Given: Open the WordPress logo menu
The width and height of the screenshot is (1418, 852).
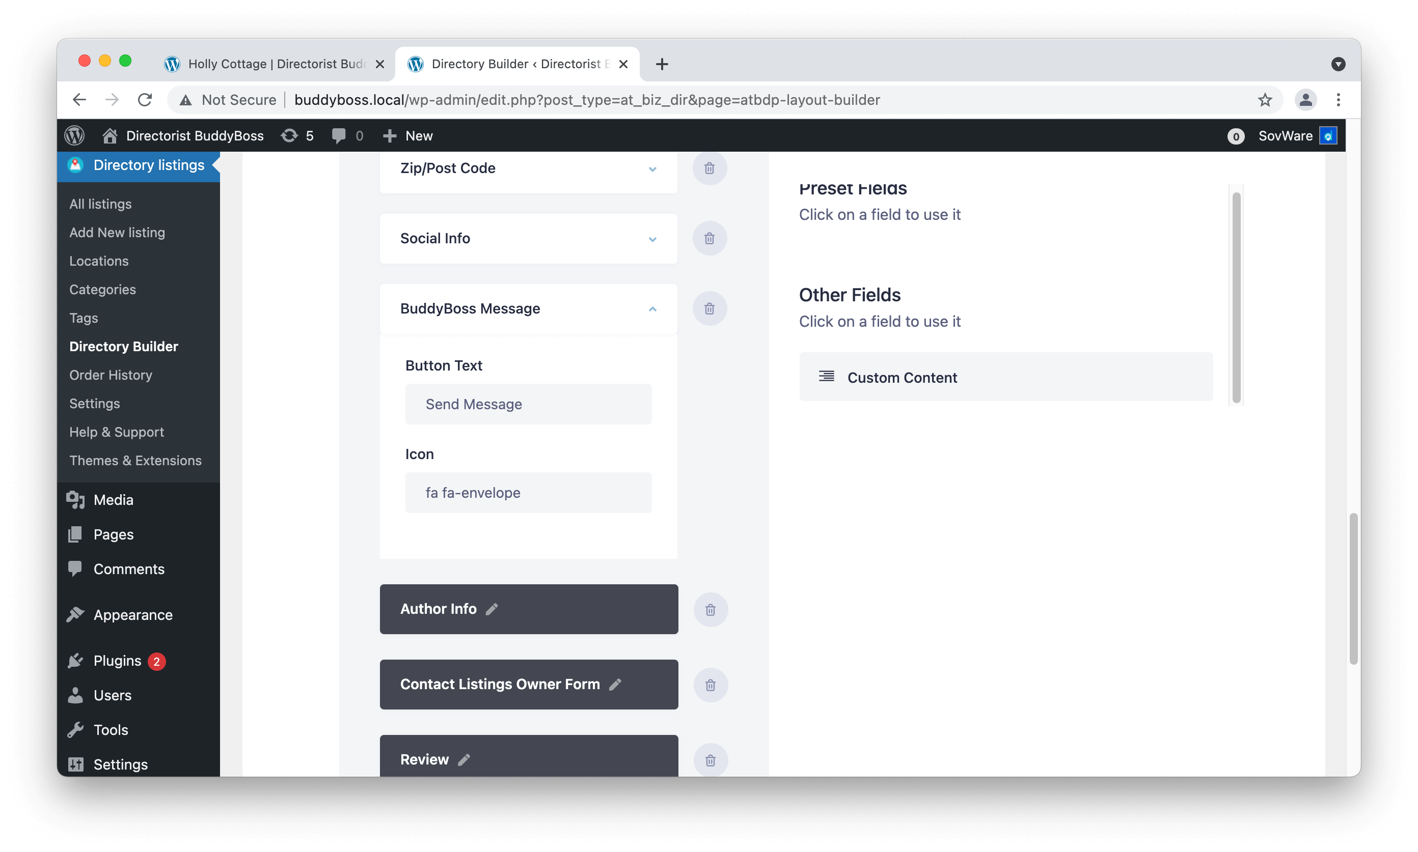Looking at the screenshot, I should [x=75, y=135].
